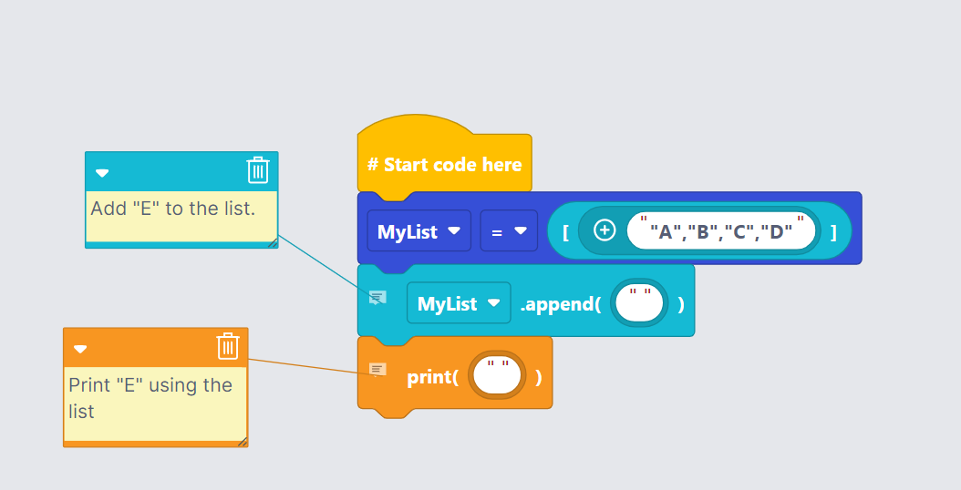Toggle comment icon on the append block
Viewport: 961px width, 490px height.
377,298
